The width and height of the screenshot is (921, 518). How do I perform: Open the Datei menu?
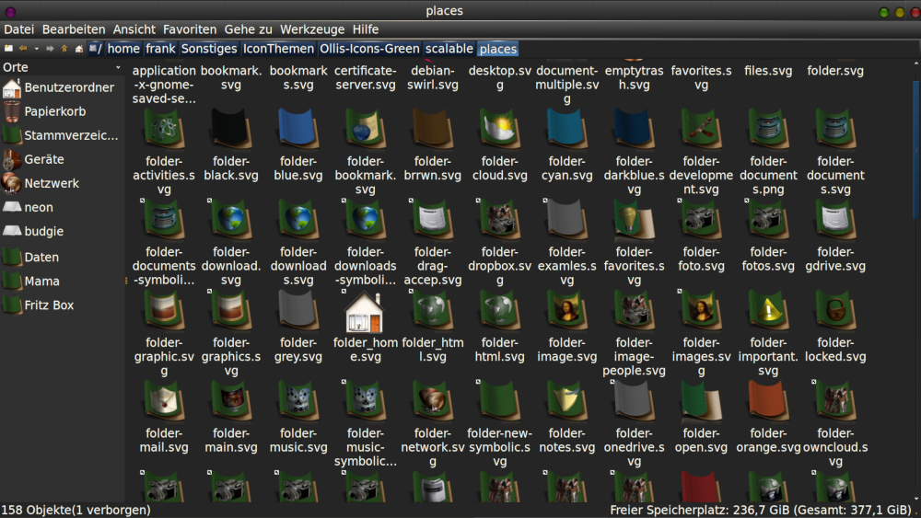click(18, 29)
